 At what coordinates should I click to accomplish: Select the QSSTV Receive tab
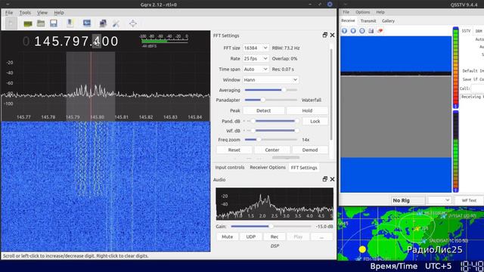coord(348,20)
